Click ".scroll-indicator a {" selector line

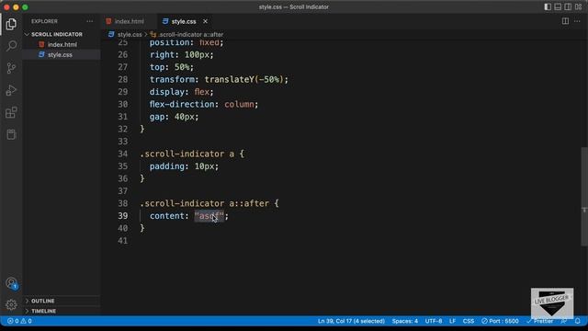coord(192,154)
